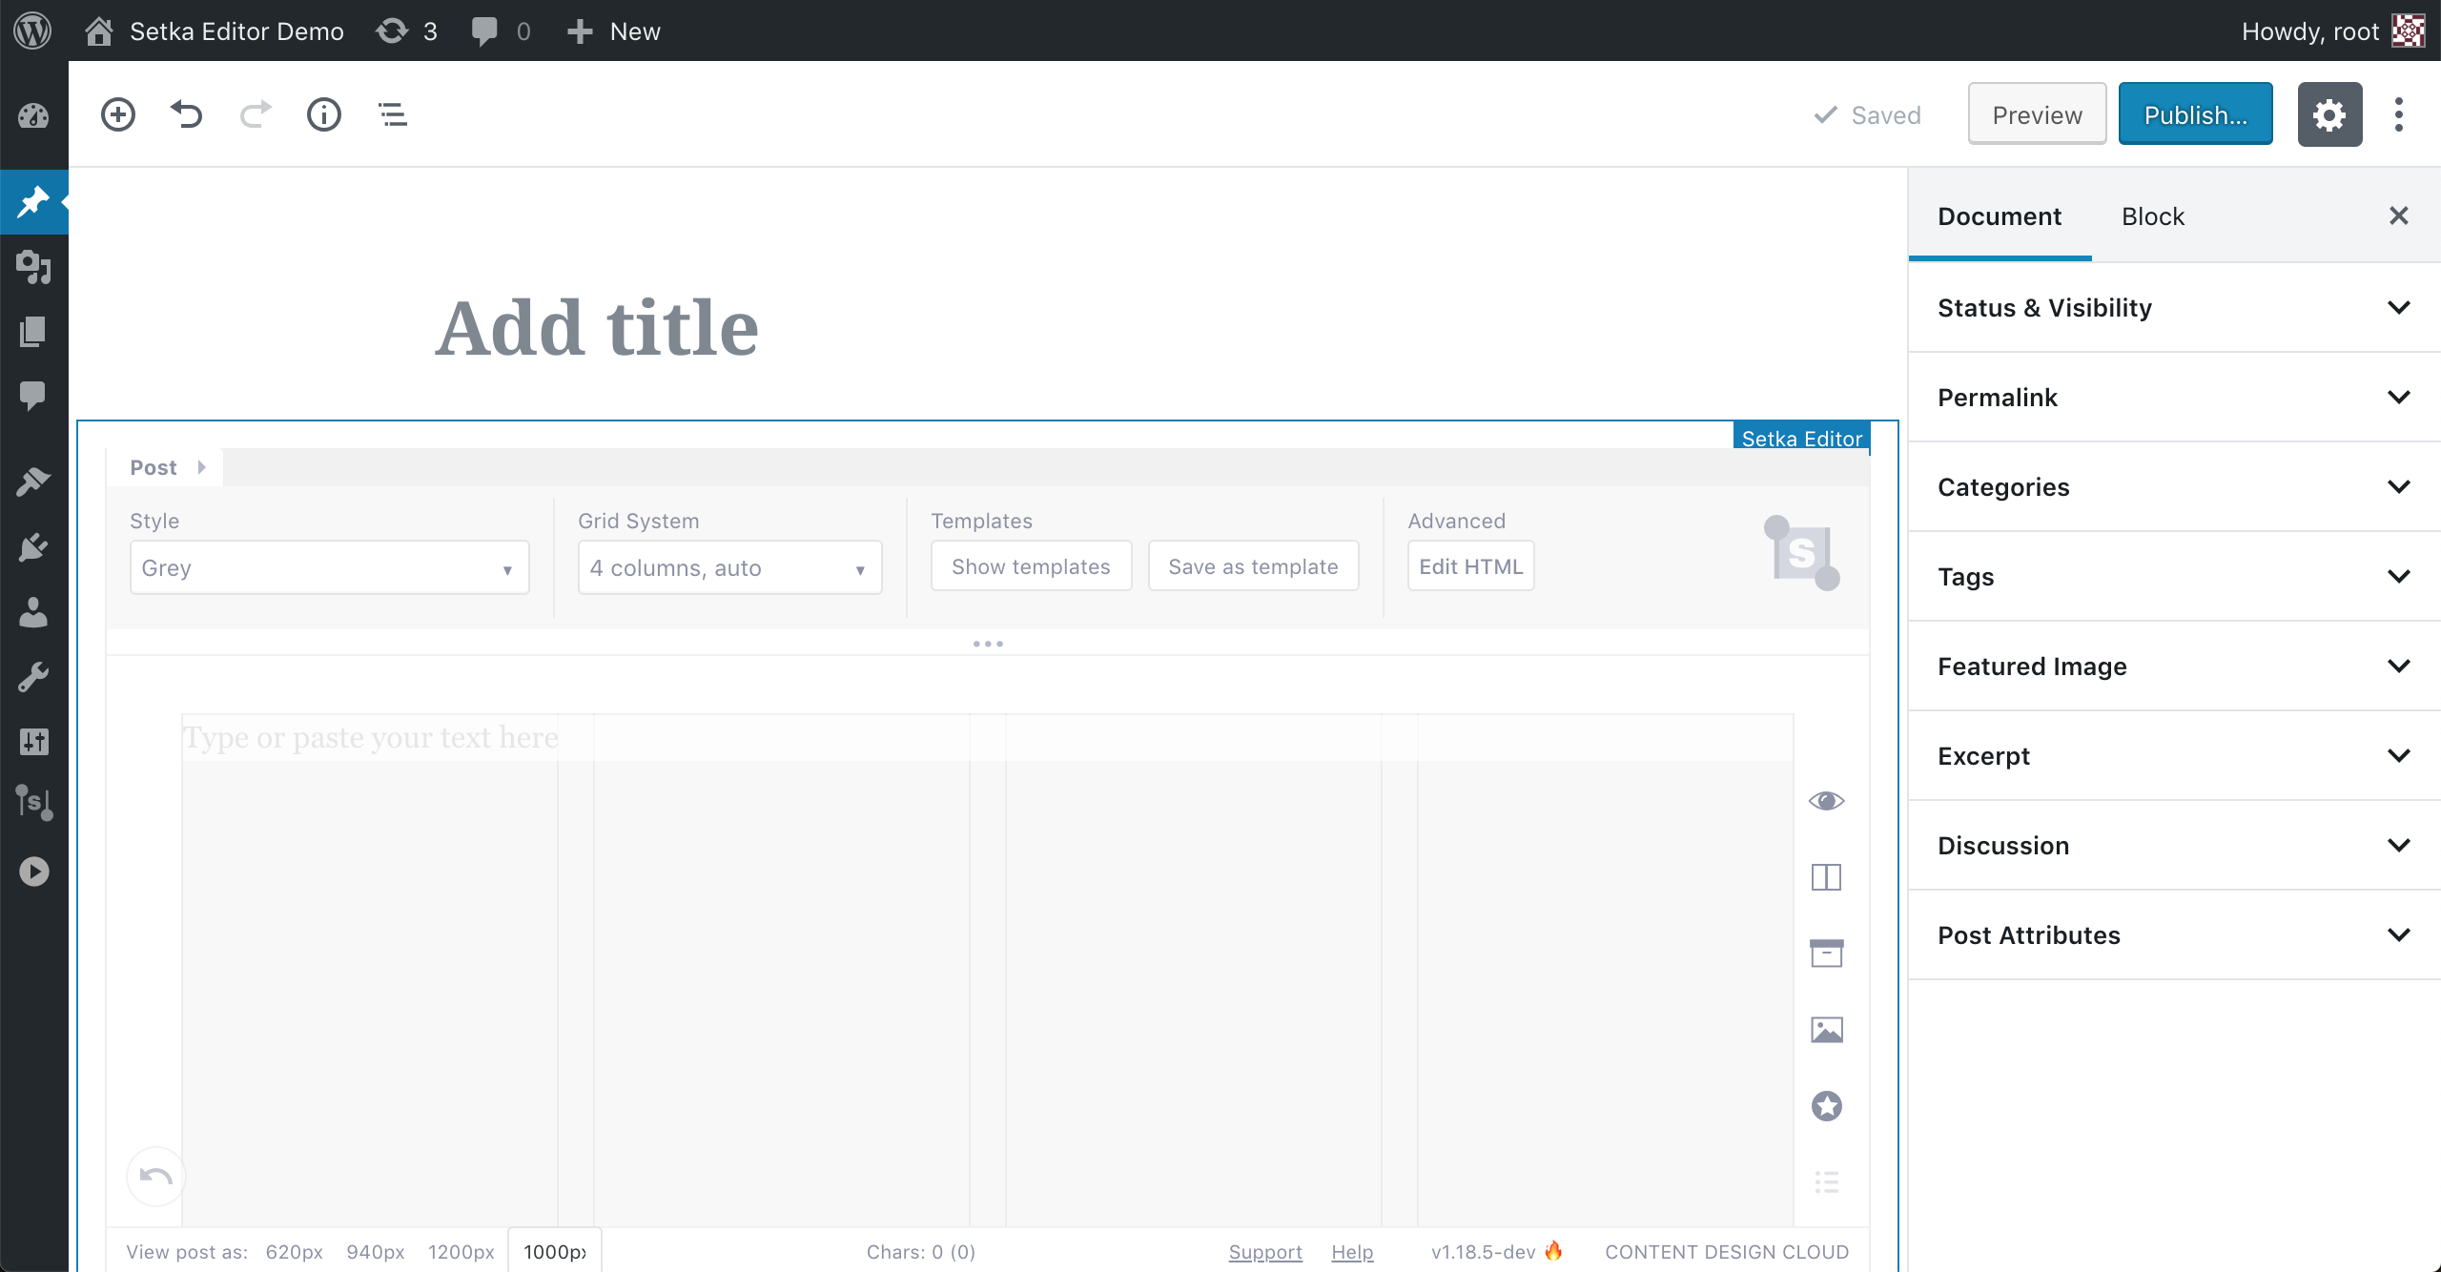Image resolution: width=2441 pixels, height=1272 pixels.
Task: Open the Pages sidebar icon
Action: 33,332
